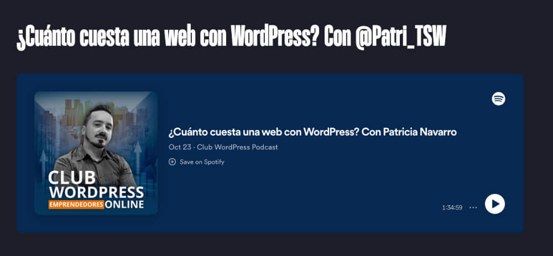
Task: Open the three-dot more options menu
Action: [x=473, y=208]
